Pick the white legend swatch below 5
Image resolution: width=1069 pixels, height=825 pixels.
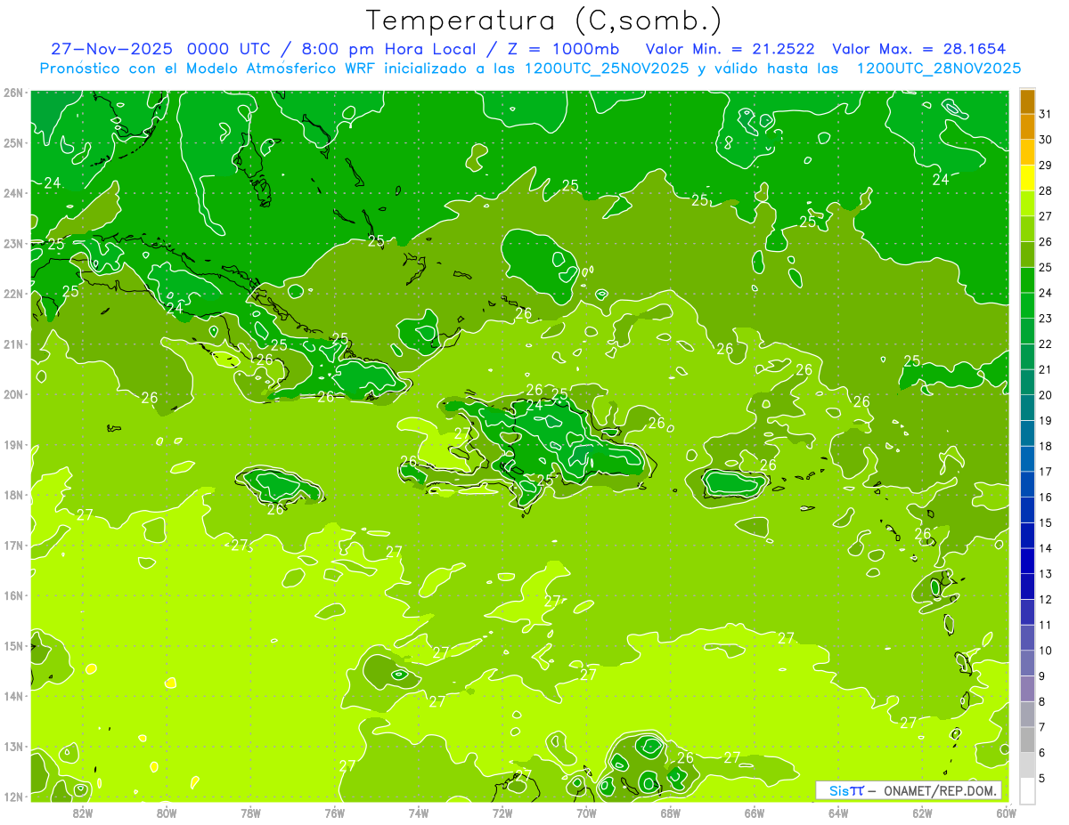1027,790
